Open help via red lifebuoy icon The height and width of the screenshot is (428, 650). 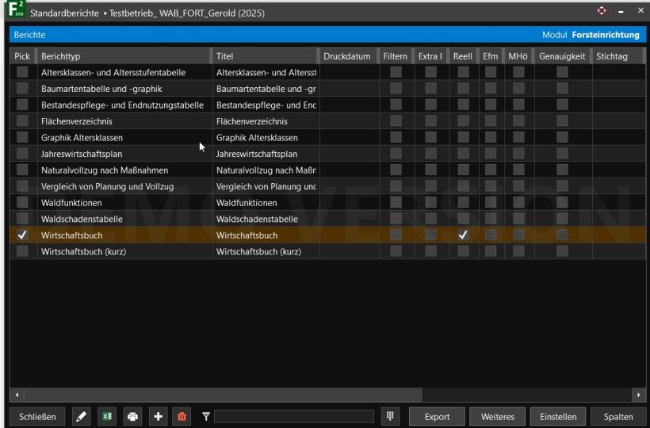600,10
